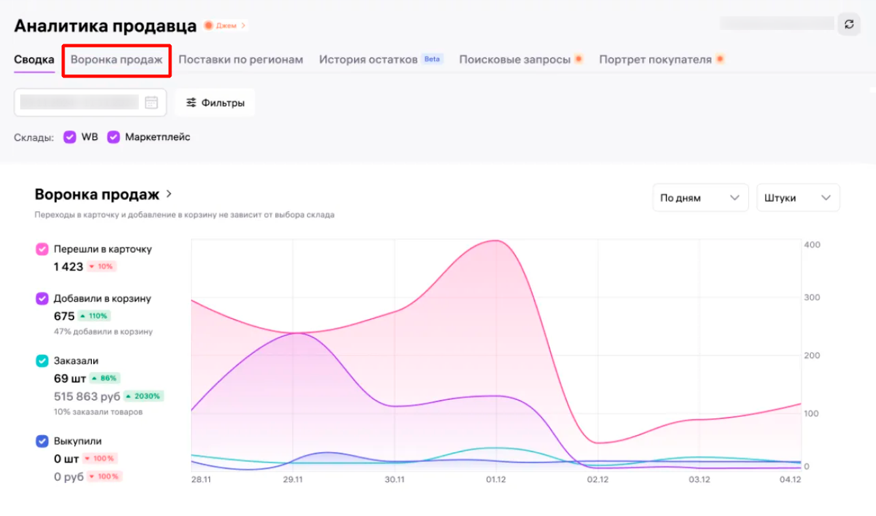Switch to the Воронка продаж tab
Image resolution: width=876 pixels, height=516 pixels.
[117, 60]
